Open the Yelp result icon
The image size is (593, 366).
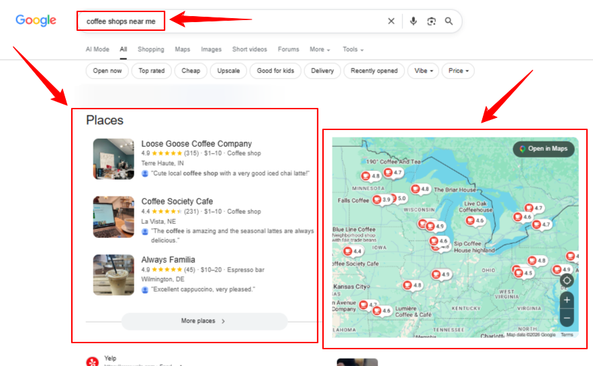tap(92, 361)
